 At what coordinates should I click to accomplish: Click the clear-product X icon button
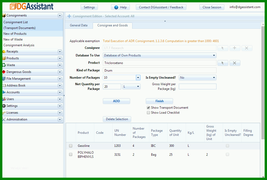click(x=235, y=63)
